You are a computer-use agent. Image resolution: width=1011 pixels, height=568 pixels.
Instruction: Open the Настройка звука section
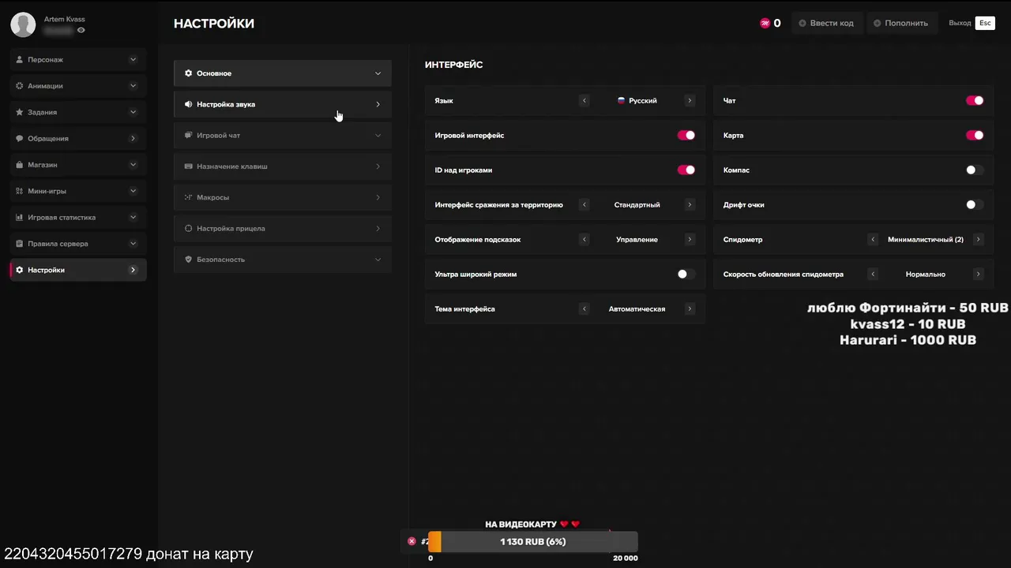(283, 104)
